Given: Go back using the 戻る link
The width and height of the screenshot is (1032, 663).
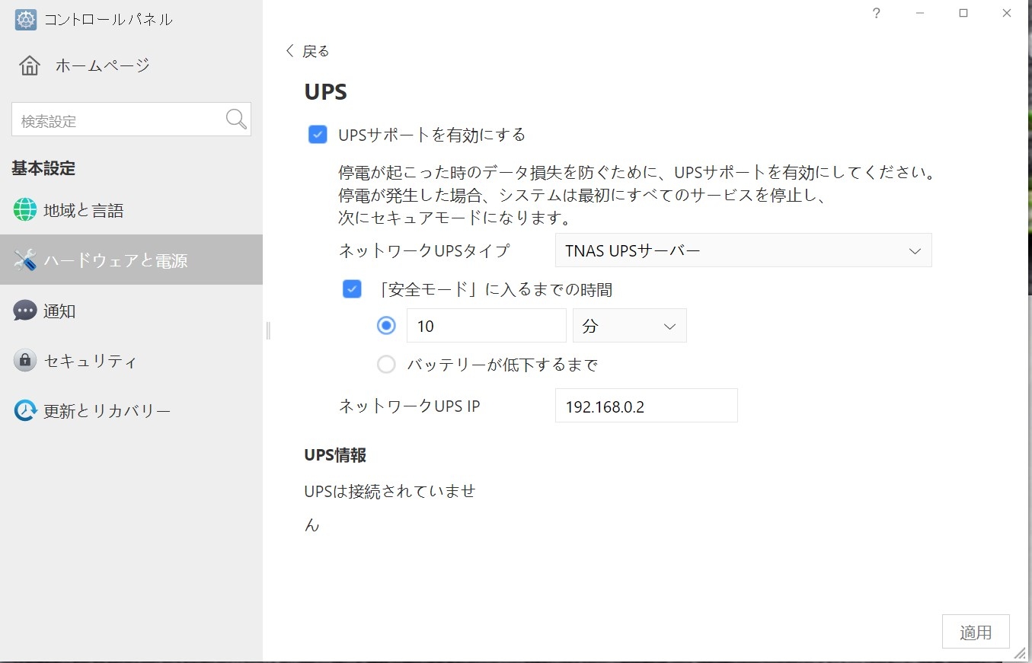Looking at the screenshot, I should point(307,51).
